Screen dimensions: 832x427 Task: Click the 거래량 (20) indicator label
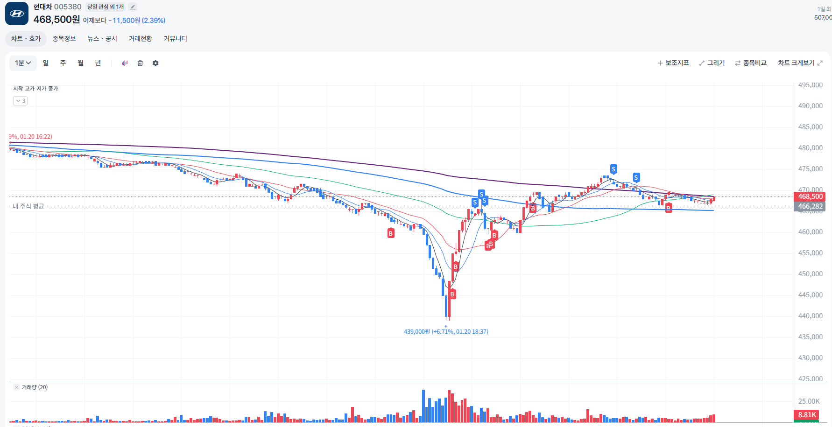click(x=35, y=387)
